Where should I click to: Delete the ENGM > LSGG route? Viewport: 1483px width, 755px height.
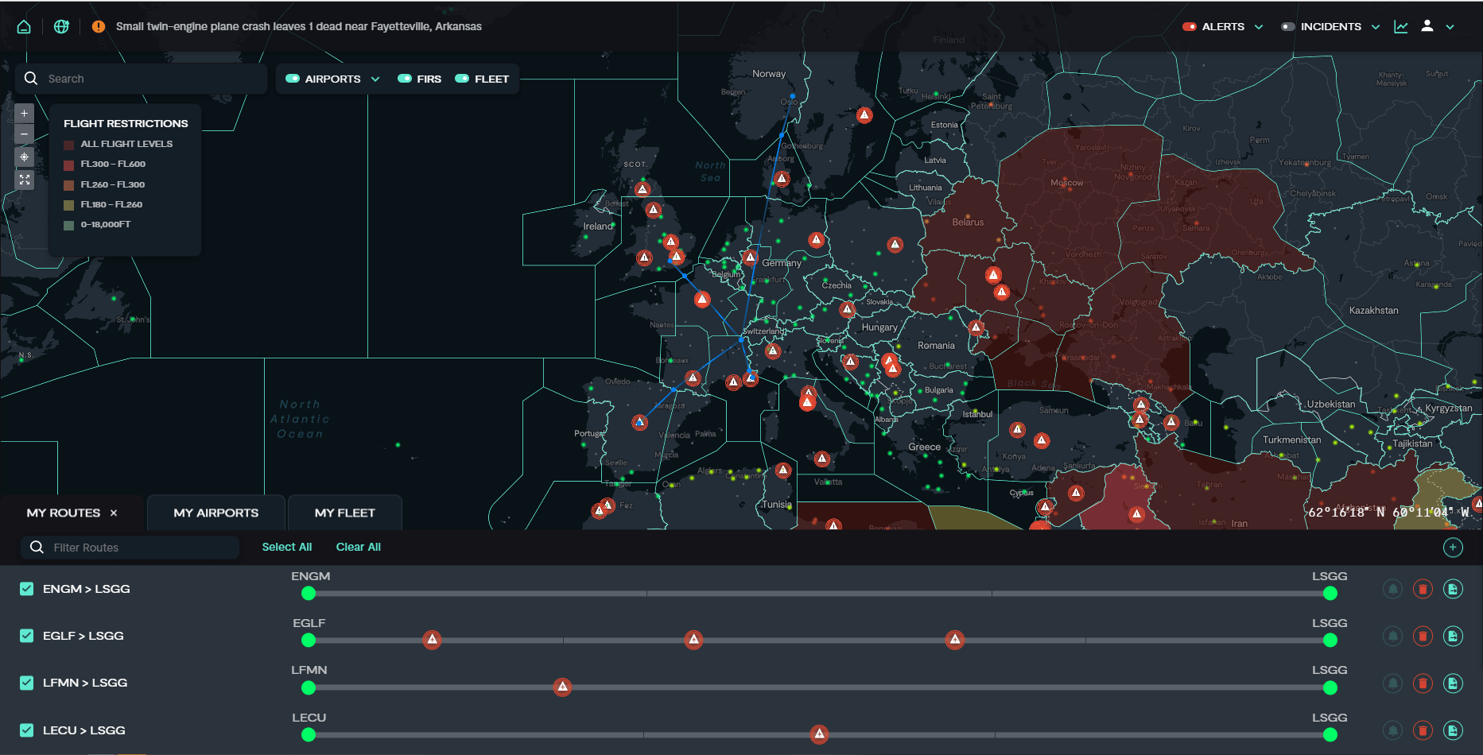coord(1422,589)
